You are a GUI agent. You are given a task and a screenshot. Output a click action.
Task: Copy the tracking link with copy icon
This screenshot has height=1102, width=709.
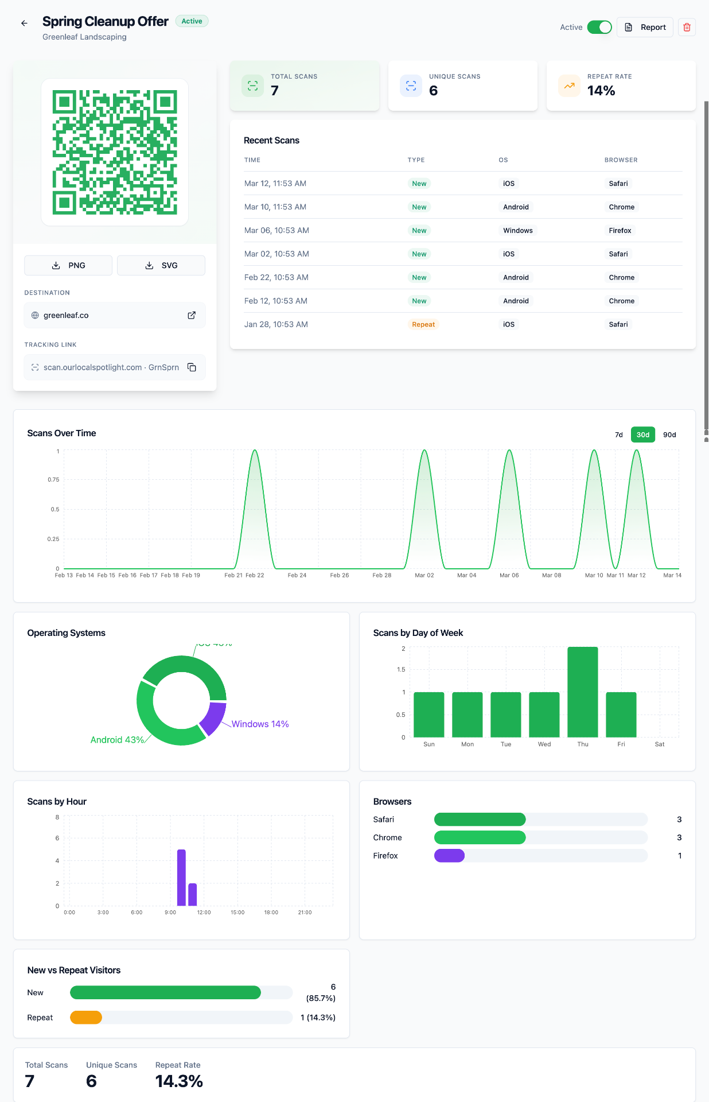click(192, 367)
